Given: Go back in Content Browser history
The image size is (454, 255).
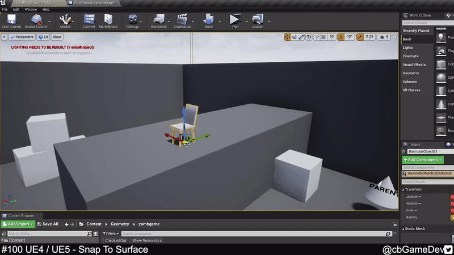Looking at the screenshot, I should pos(66,224).
